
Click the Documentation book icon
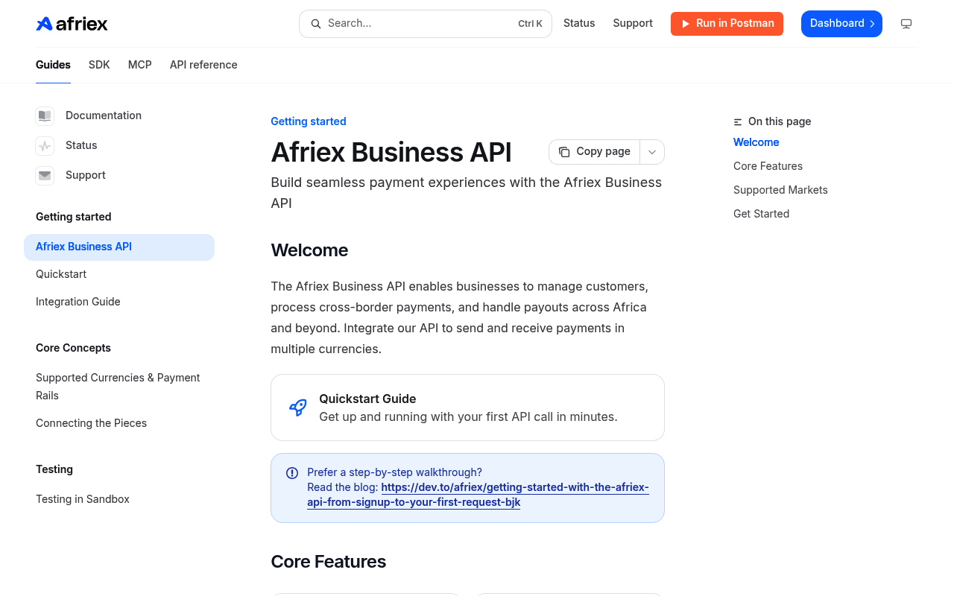[45, 115]
